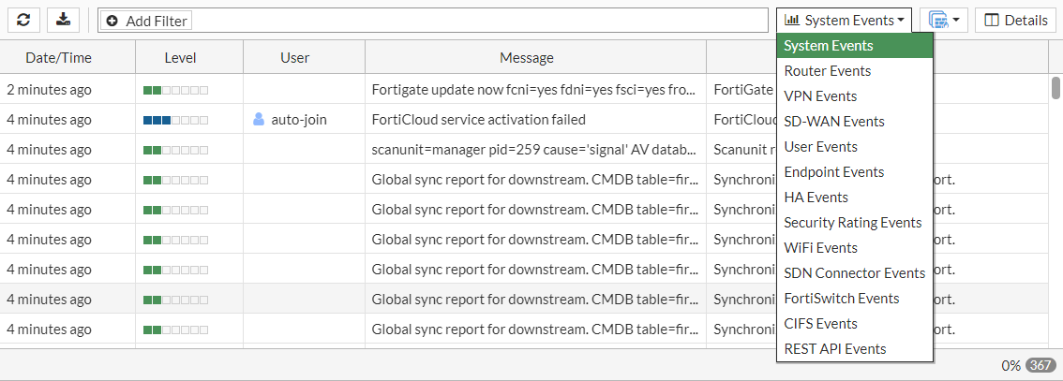This screenshot has width=1063, height=381.
Task: Choose FortiSwitch Events option
Action: (841, 298)
